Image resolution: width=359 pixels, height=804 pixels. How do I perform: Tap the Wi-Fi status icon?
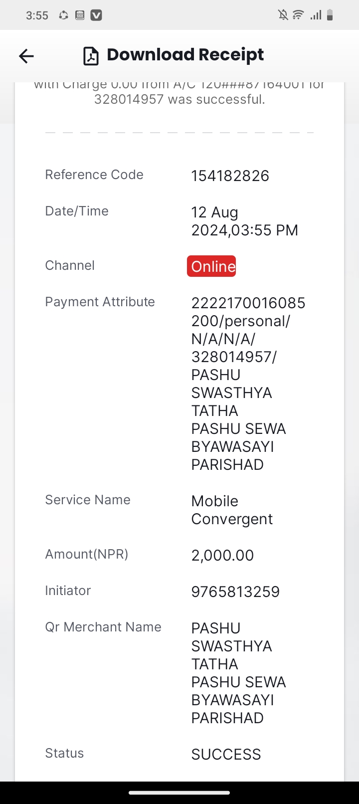298,15
